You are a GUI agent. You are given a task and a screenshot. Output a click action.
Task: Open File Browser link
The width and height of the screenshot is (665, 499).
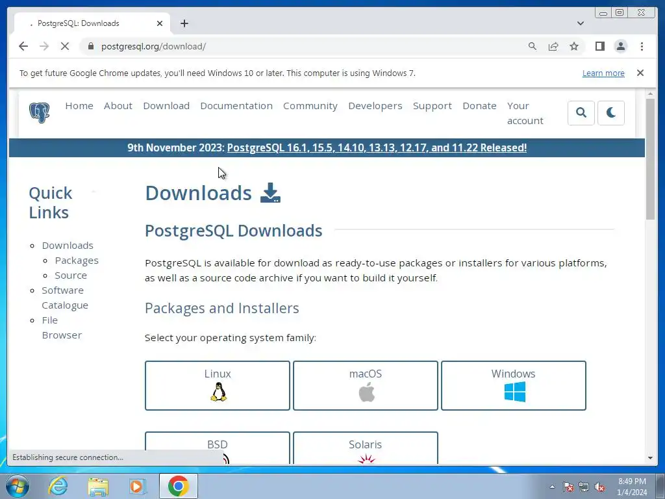[x=62, y=327]
